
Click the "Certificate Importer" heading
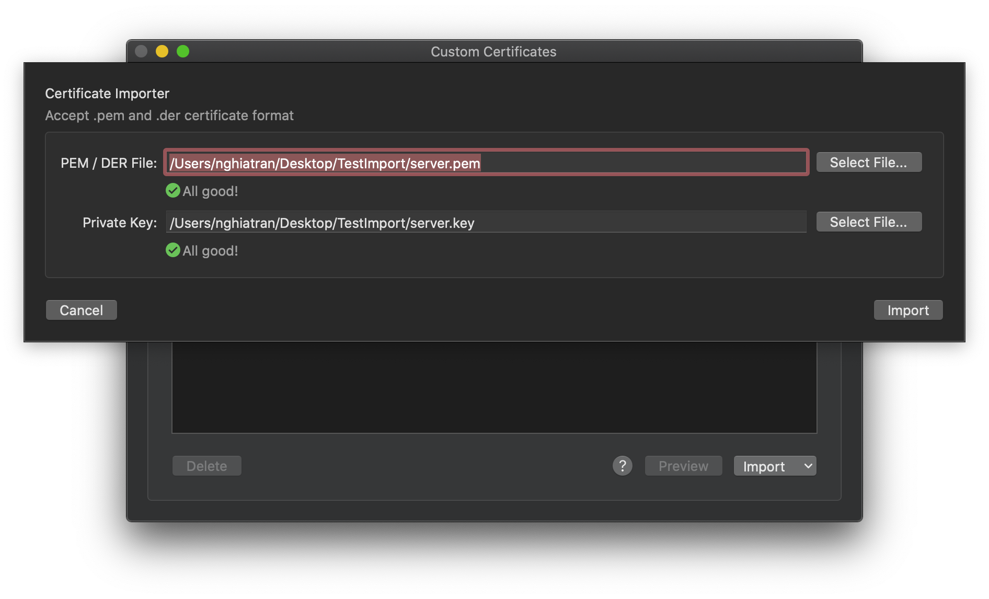[107, 94]
